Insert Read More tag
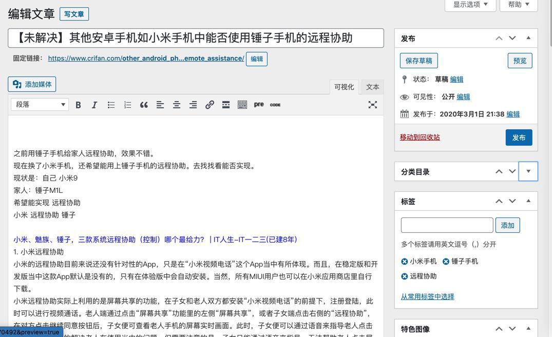This screenshot has width=552, height=337. pos(225,105)
